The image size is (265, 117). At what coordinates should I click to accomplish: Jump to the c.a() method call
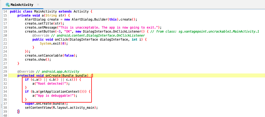point(35,80)
